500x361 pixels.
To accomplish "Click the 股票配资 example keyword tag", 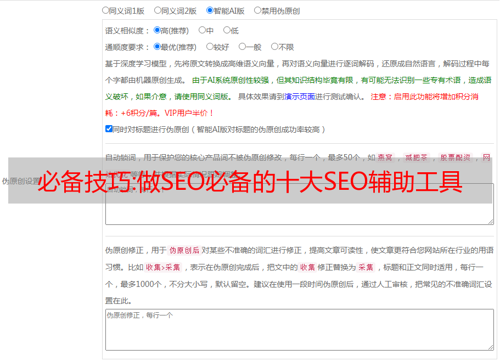I will pyautogui.click(x=456, y=157).
